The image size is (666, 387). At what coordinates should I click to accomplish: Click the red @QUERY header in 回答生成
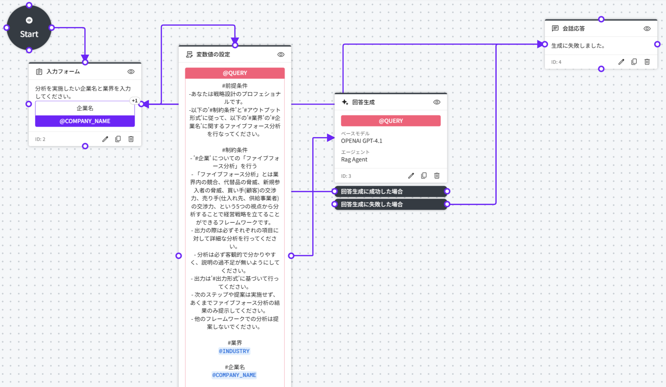[x=391, y=121]
